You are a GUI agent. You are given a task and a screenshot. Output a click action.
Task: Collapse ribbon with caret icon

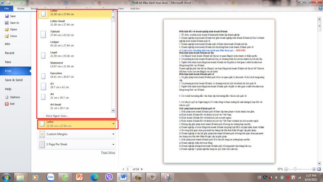pyautogui.click(x=315, y=8)
